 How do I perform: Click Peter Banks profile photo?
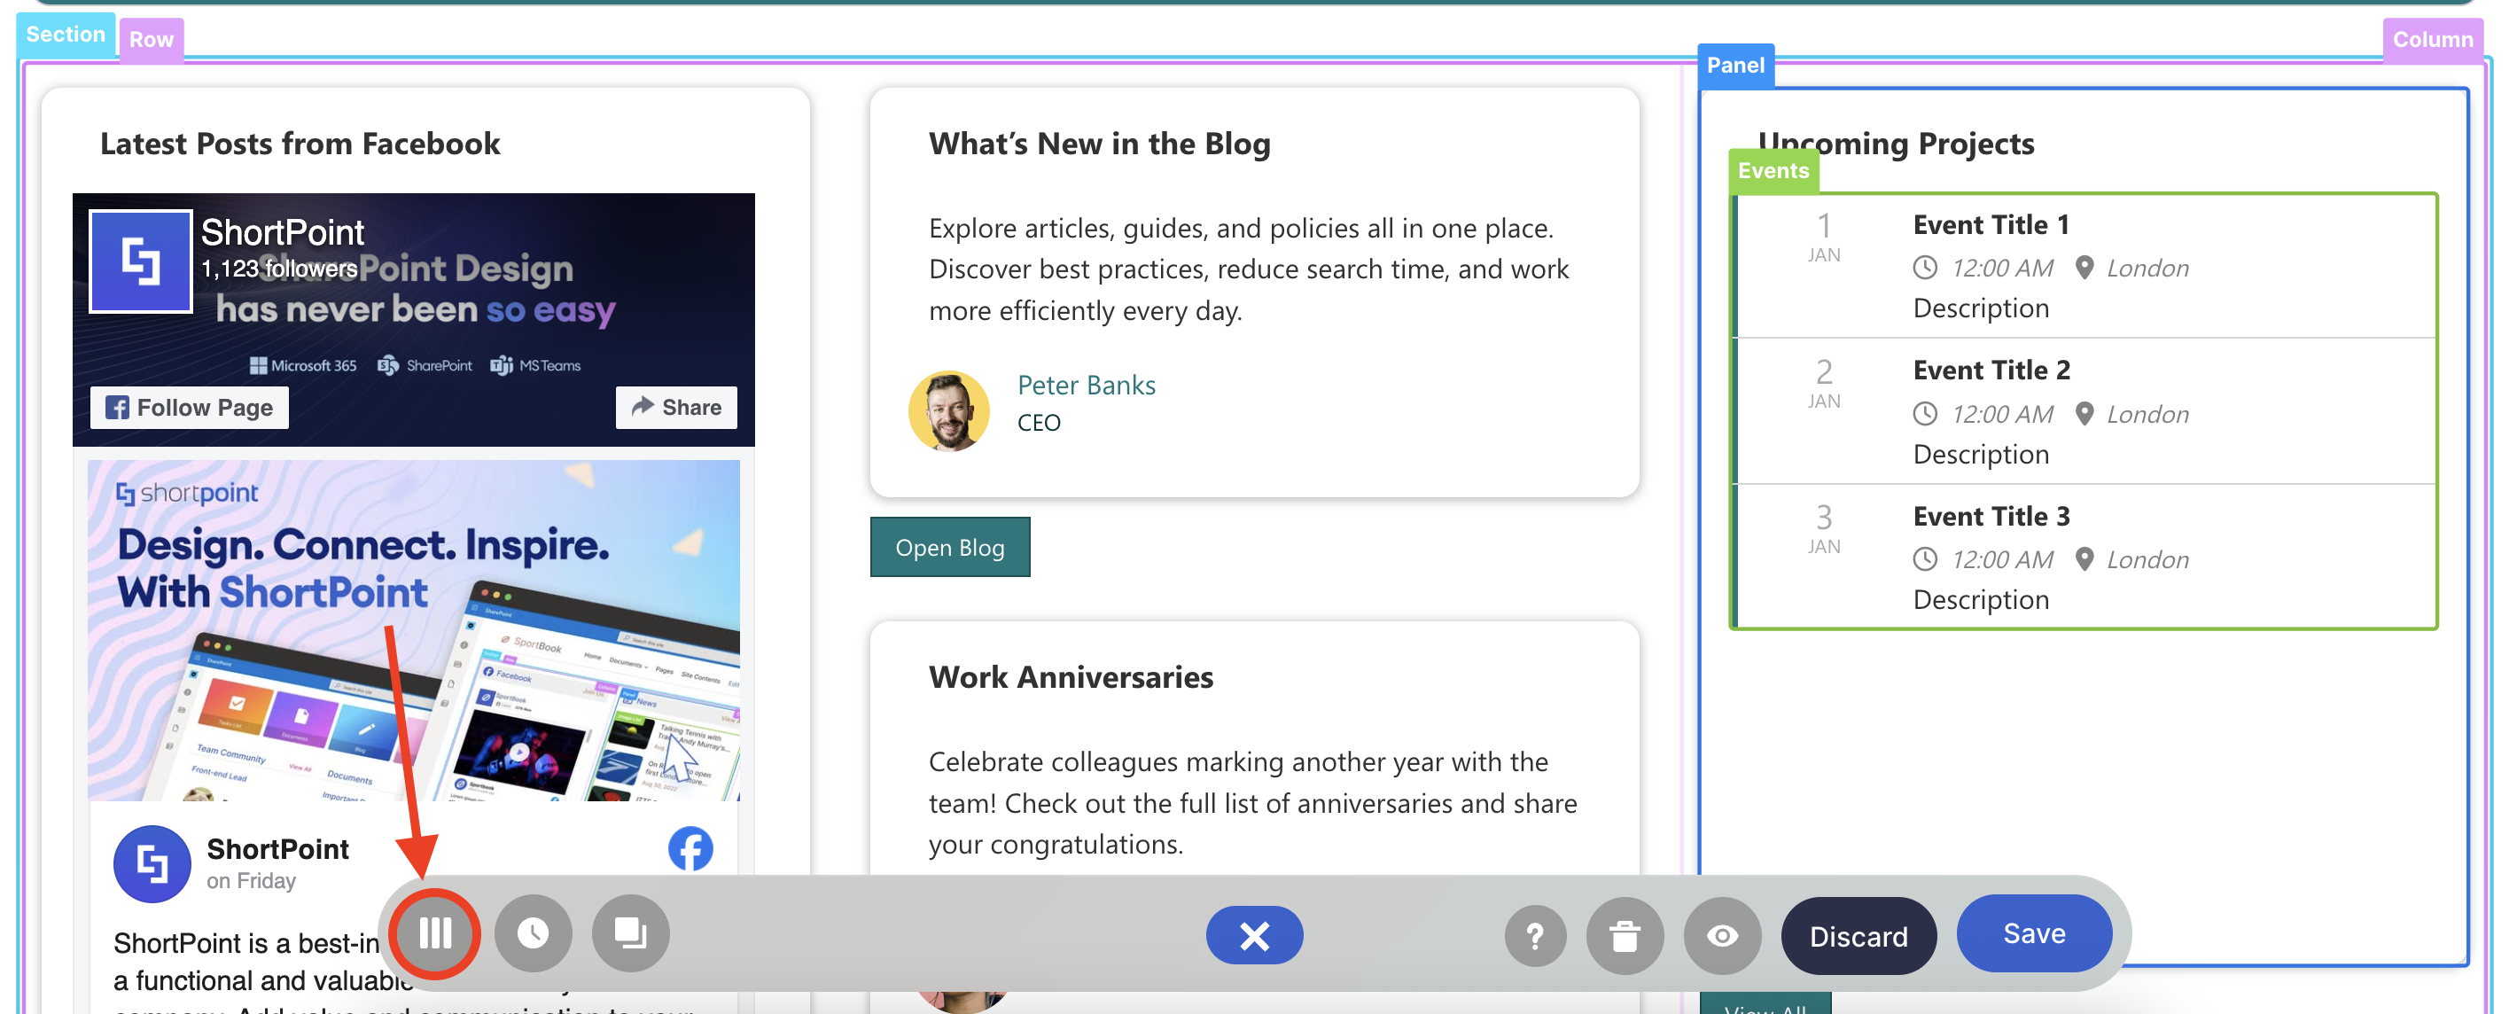click(947, 410)
